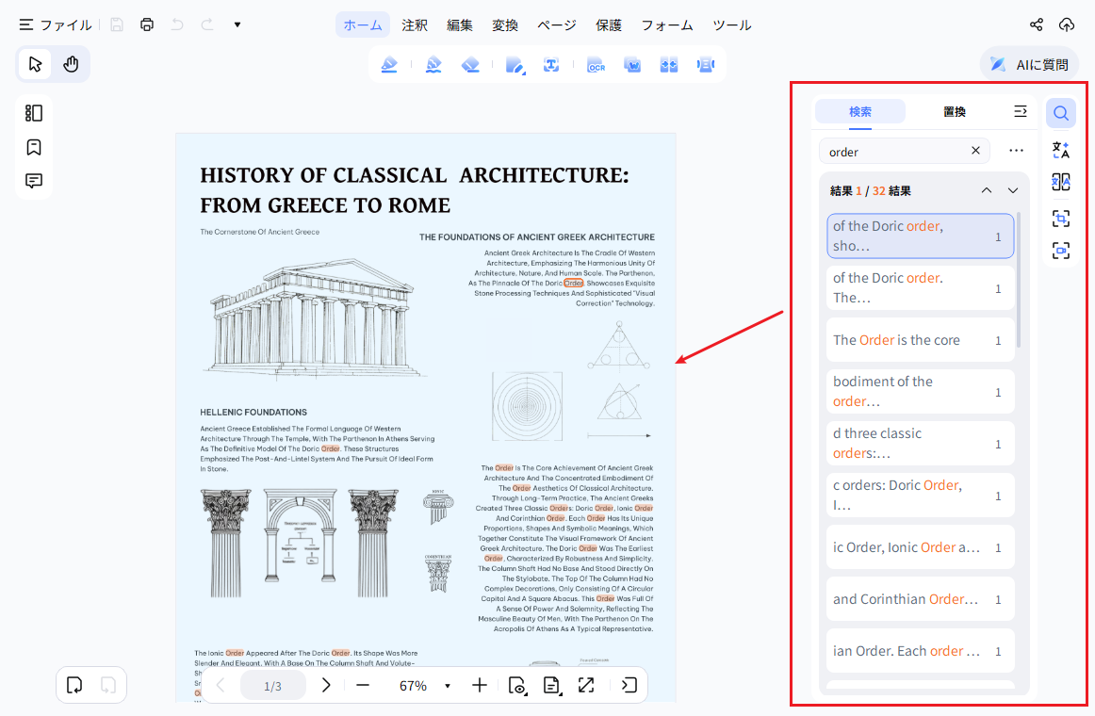Click the save icon

pos(117,25)
